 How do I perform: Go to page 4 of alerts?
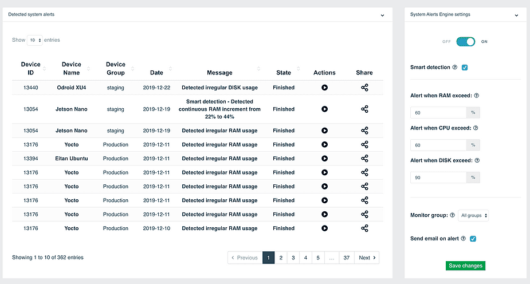coord(305,258)
